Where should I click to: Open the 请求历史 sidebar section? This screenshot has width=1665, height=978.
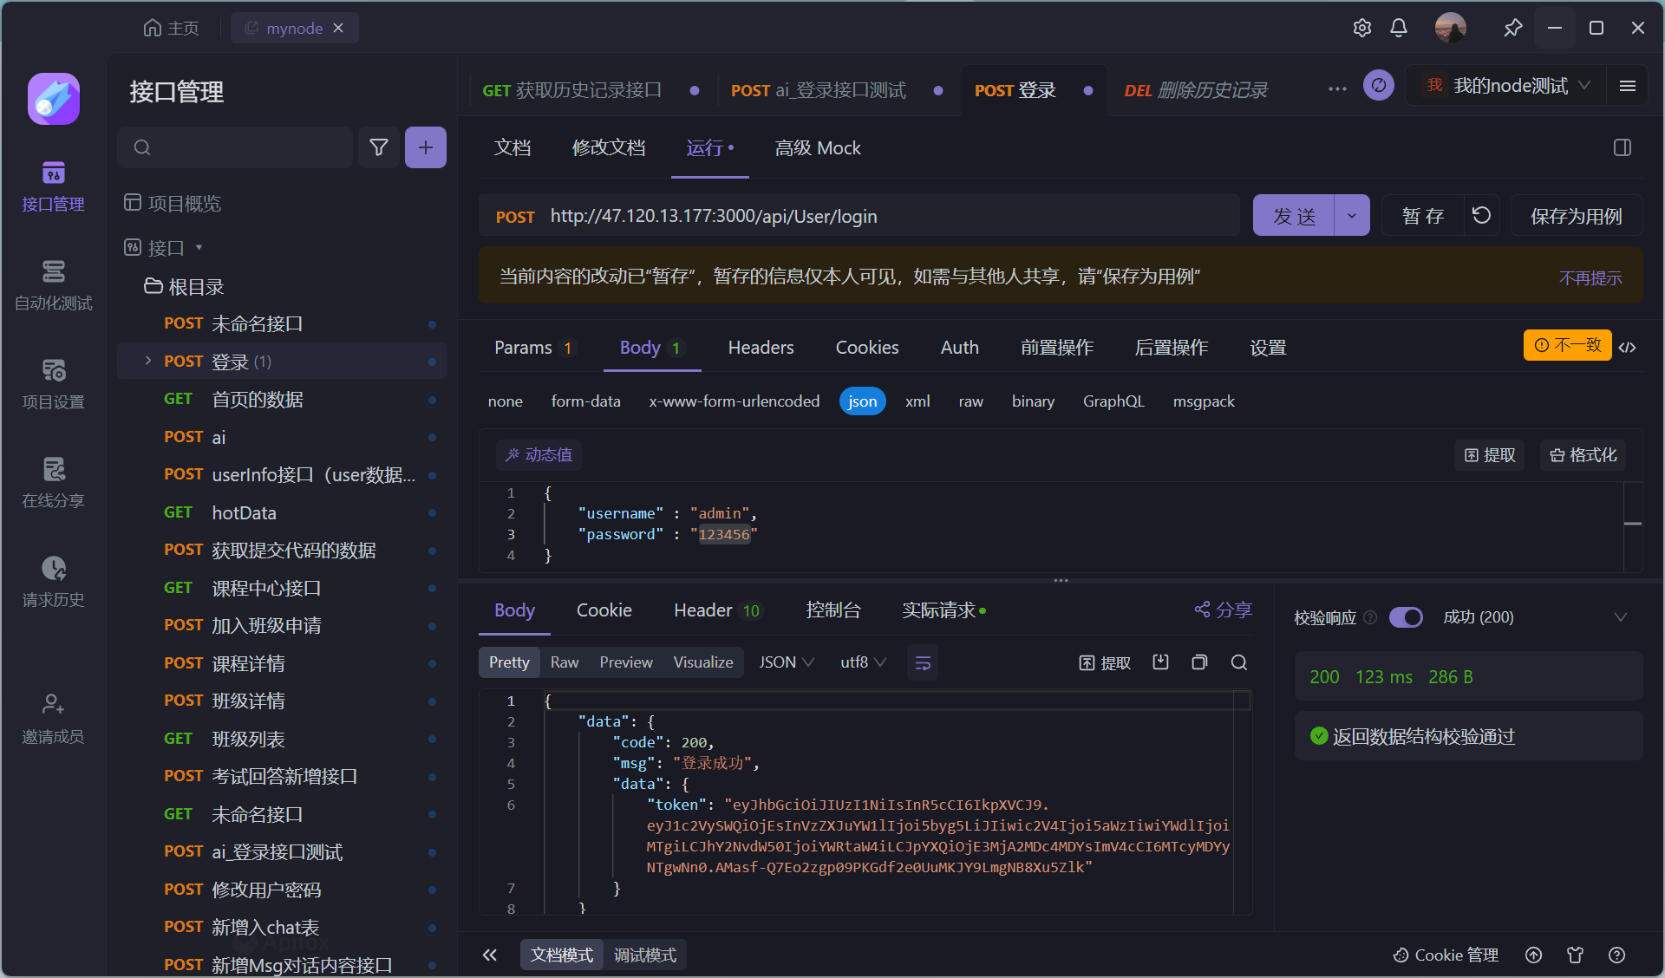click(53, 582)
